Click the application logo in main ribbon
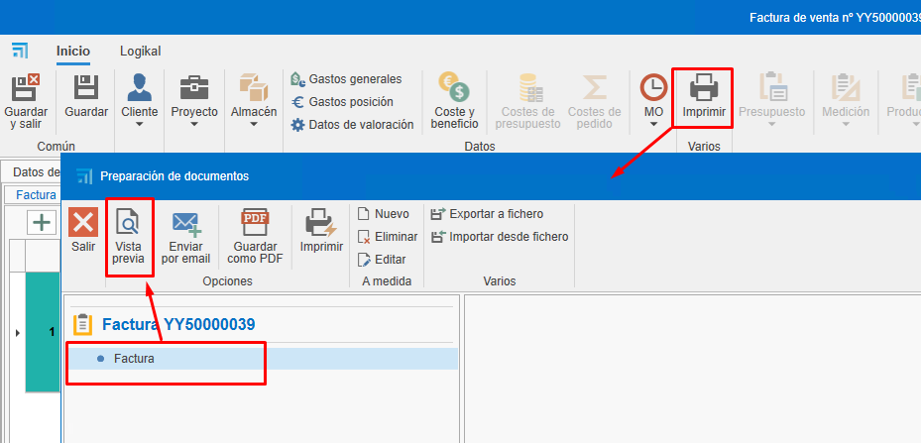921x443 pixels. coord(20,52)
